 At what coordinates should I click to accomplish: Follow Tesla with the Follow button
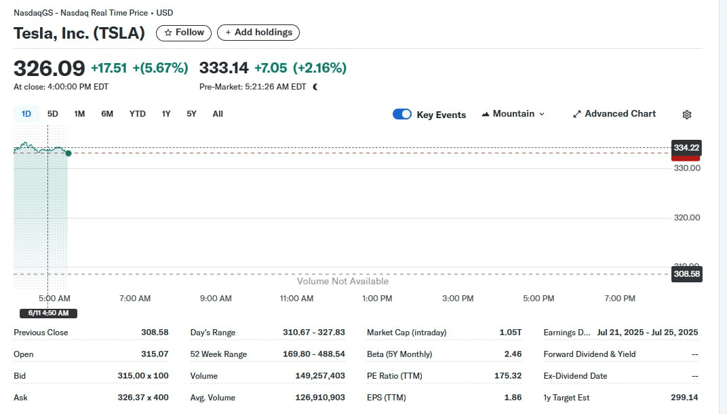coord(184,33)
